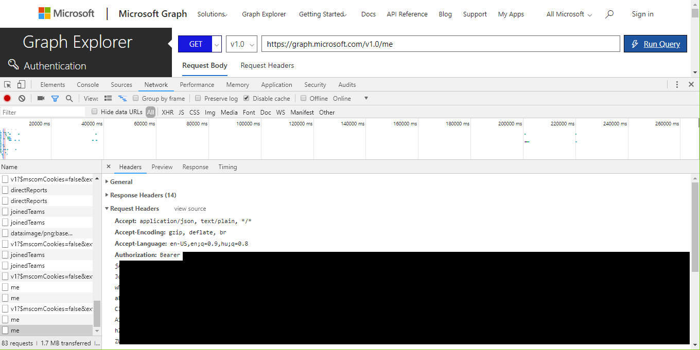The height and width of the screenshot is (350, 700).
Task: Toggle the overview waterfall view icon
Action: [122, 98]
